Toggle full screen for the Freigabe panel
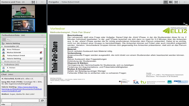This screenshot has height=106, width=189. point(176,2)
